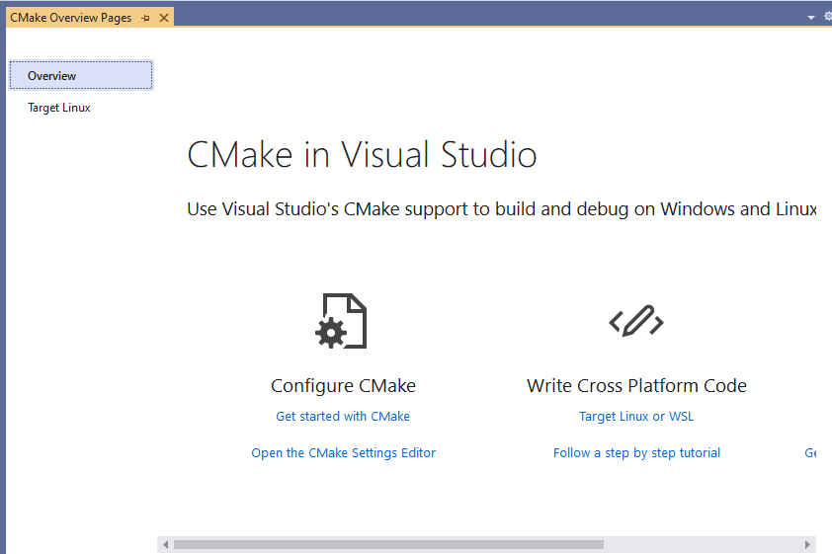Pin the CMake Overview Pages tab

(x=145, y=18)
